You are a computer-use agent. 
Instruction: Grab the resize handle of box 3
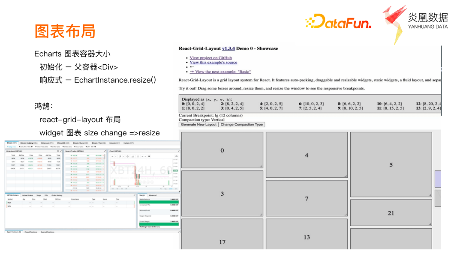[x=262, y=215]
